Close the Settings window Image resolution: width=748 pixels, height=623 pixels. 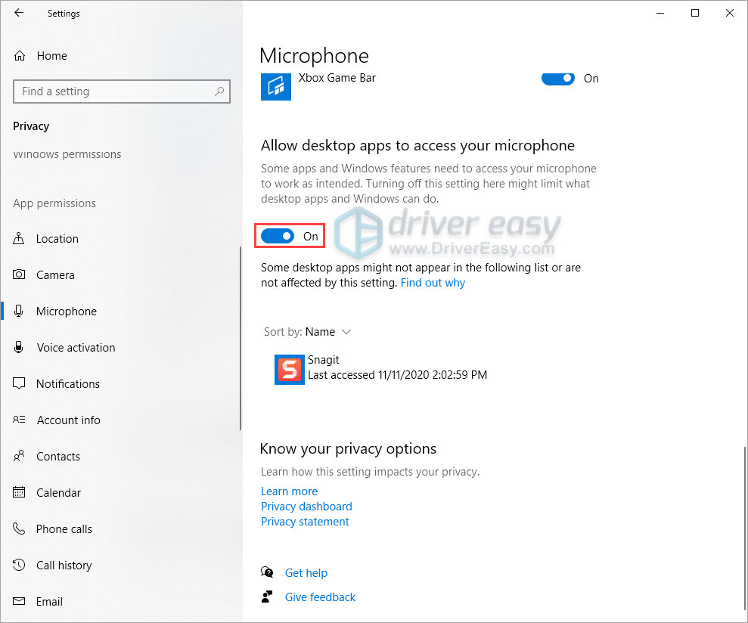point(730,13)
